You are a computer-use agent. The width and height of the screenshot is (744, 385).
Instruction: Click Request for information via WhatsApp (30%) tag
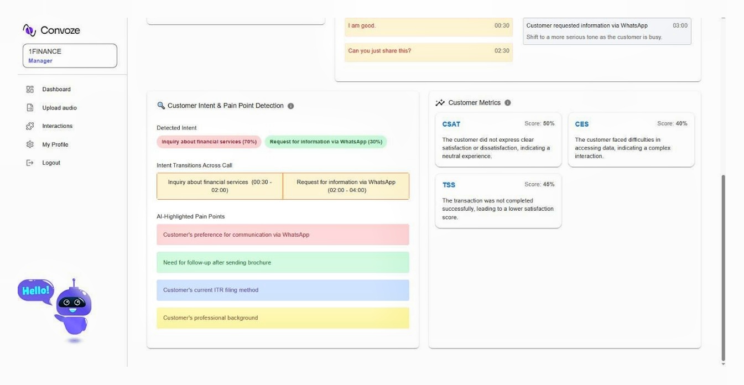pyautogui.click(x=326, y=142)
